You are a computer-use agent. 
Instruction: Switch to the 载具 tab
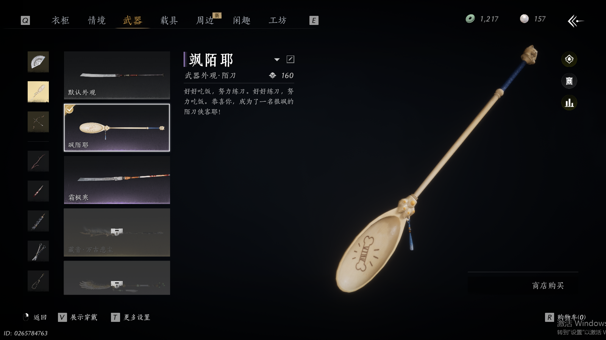point(169,20)
